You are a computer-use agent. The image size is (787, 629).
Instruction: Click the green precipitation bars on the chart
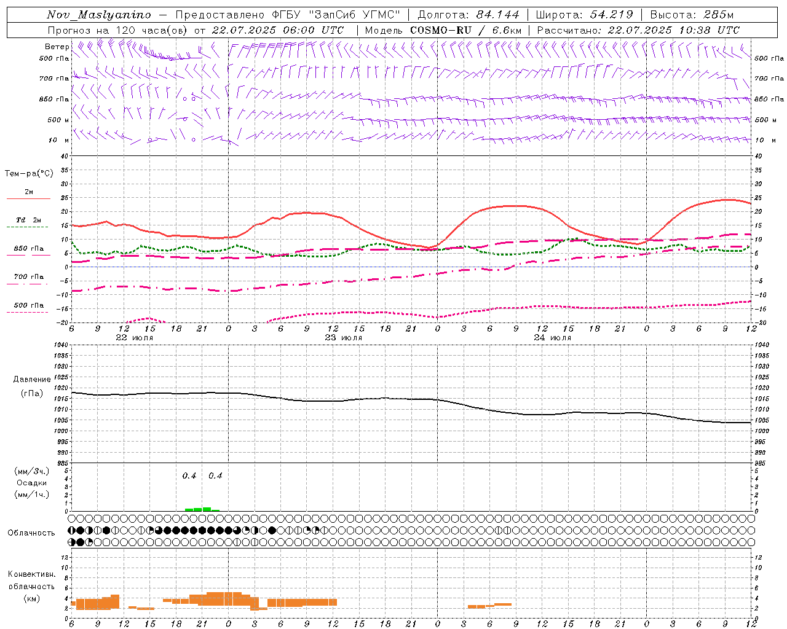[x=202, y=509]
